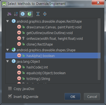Enable the Copy JavaDoc checkbox
This screenshot has height=105, width=106.
tap(10, 89)
